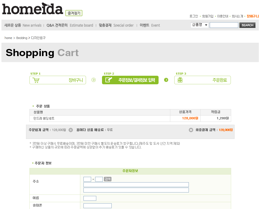Open Q&A 견적문의 Estimate board menu
Screen dimensions: 260x209
[x=70, y=25]
